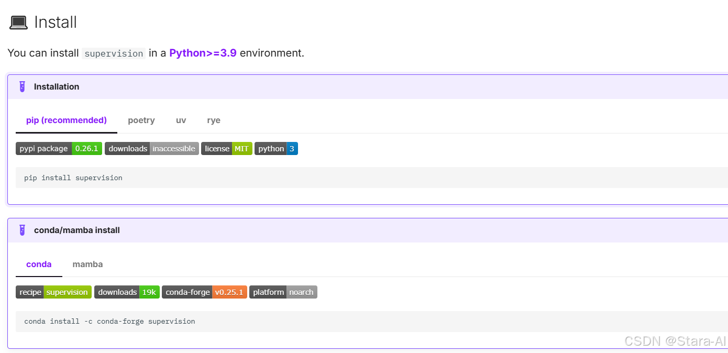728x353 pixels.
Task: Click the inline supervision code word
Action: [114, 53]
